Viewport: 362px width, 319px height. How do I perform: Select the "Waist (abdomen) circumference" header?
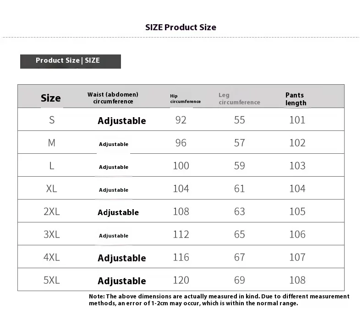click(113, 98)
